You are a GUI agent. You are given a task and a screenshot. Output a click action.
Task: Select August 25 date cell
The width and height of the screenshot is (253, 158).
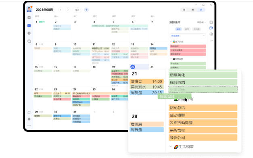point(94,89)
